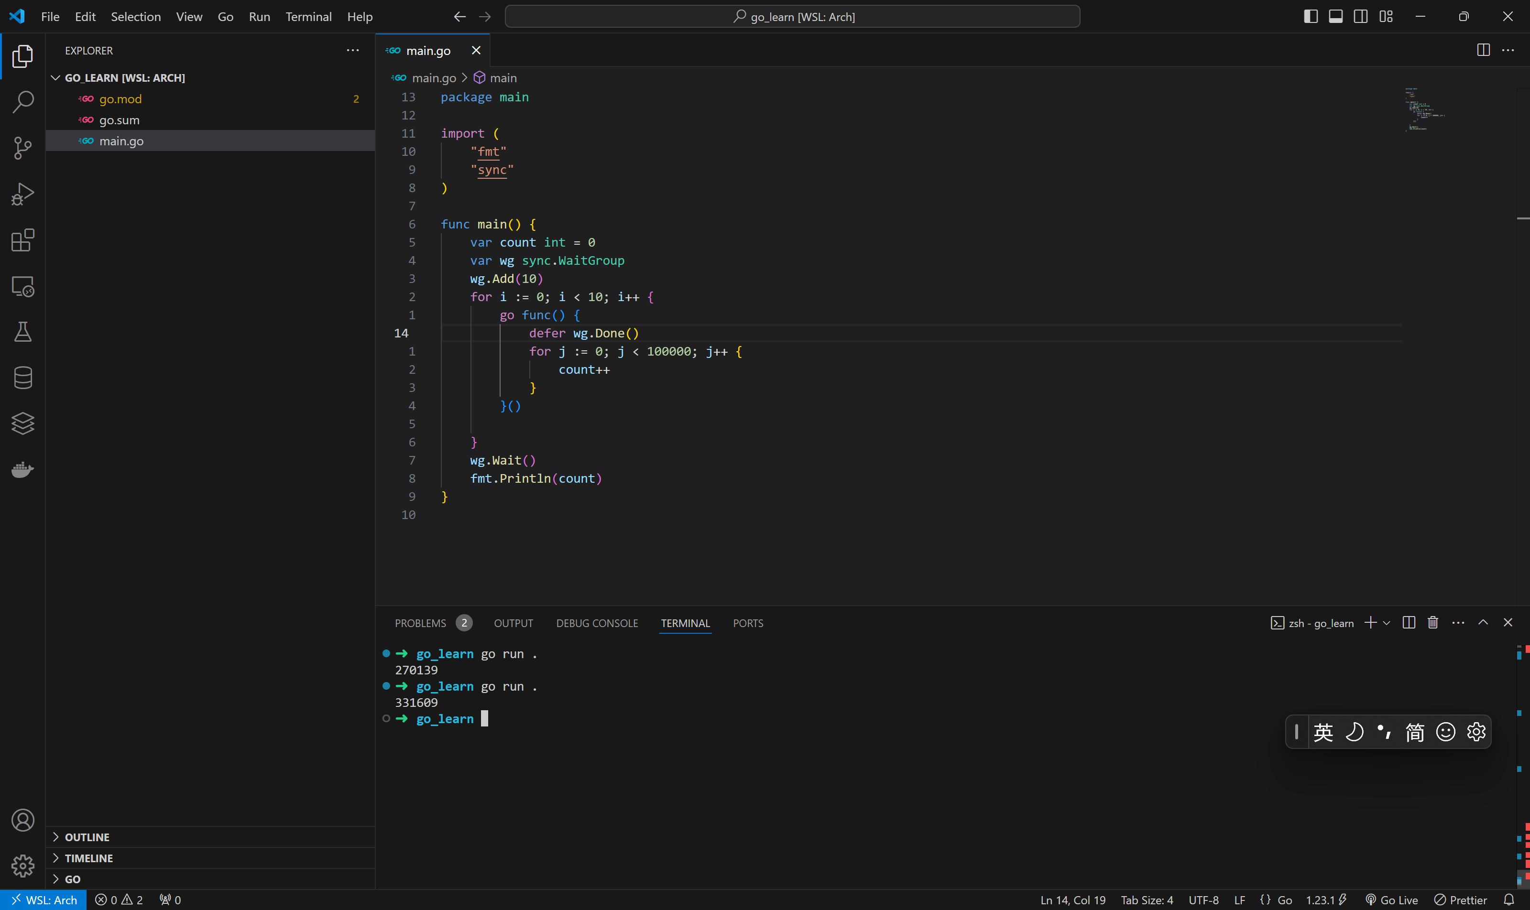Open the new terminal profile dropdown arrow
This screenshot has height=910, width=1530.
[1387, 623]
